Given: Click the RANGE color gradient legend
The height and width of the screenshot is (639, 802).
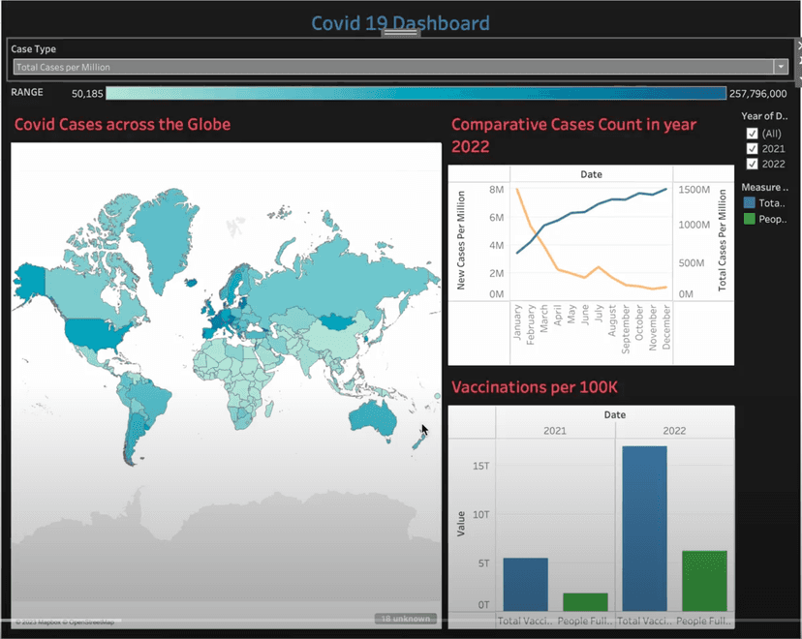Looking at the screenshot, I should (416, 93).
